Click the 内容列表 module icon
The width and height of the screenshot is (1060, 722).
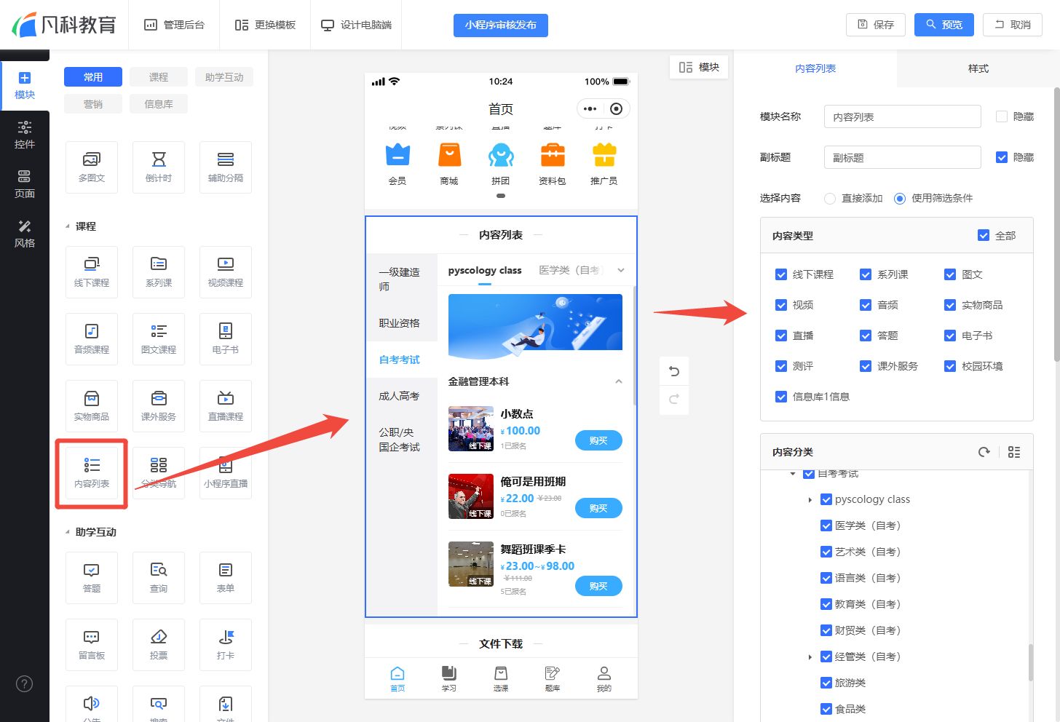pyautogui.click(x=92, y=472)
